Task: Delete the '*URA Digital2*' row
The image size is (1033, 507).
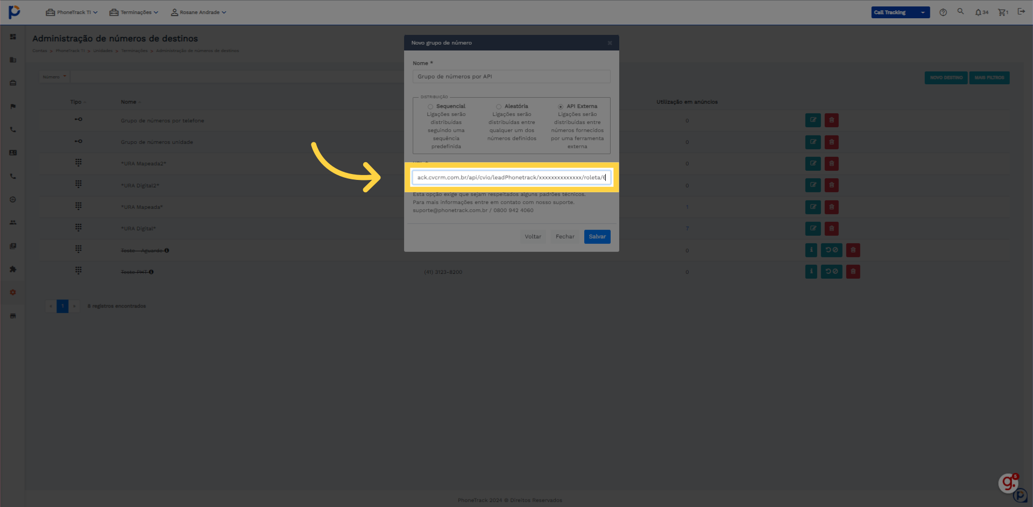Action: pos(831,185)
